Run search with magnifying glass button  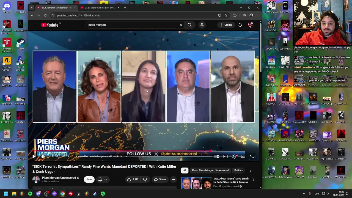click(189, 25)
